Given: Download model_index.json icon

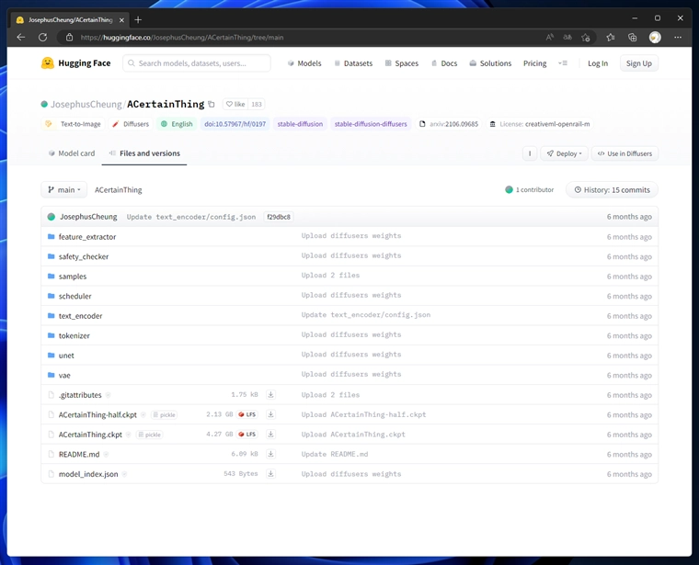Looking at the screenshot, I should (270, 474).
